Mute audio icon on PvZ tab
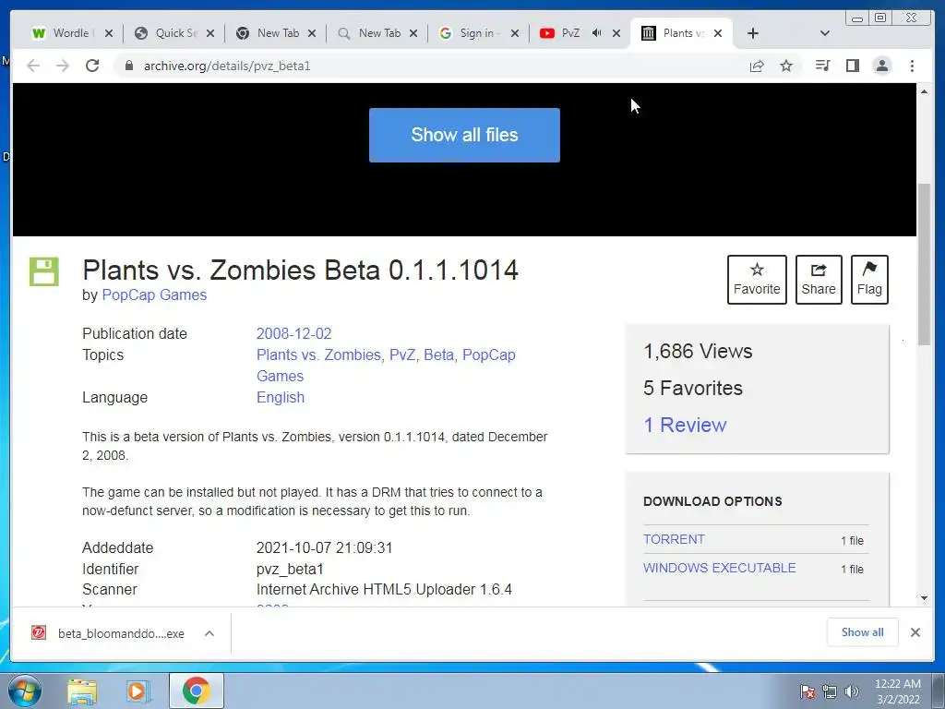The image size is (945, 709). [x=596, y=33]
